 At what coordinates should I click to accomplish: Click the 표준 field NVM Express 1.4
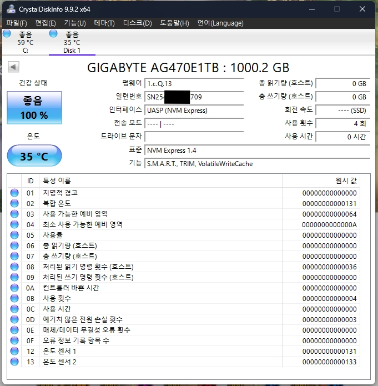pos(257,151)
